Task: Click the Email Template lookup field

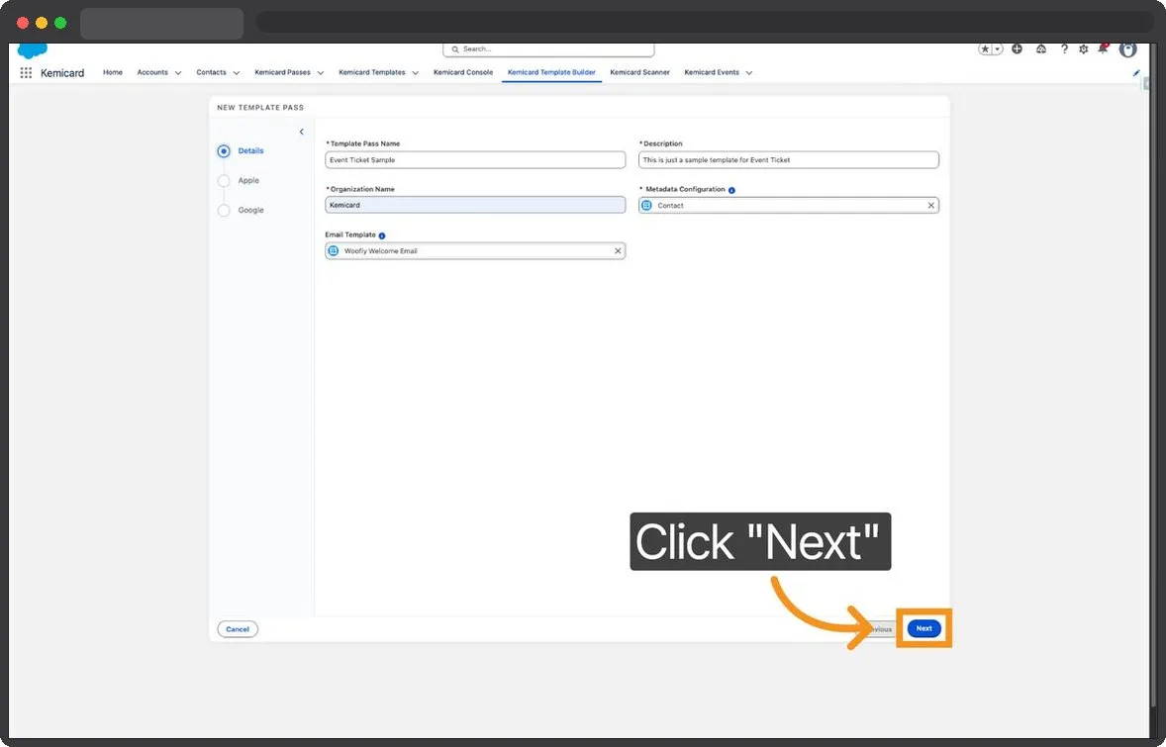Action: [475, 251]
